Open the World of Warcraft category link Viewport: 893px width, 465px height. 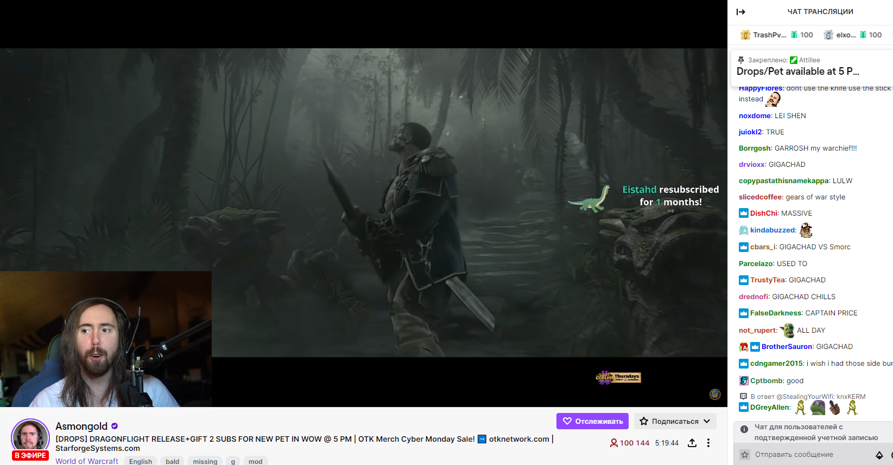87,461
